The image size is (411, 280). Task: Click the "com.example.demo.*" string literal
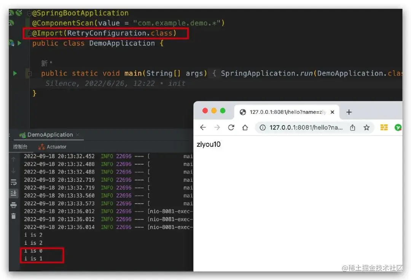coord(177,23)
